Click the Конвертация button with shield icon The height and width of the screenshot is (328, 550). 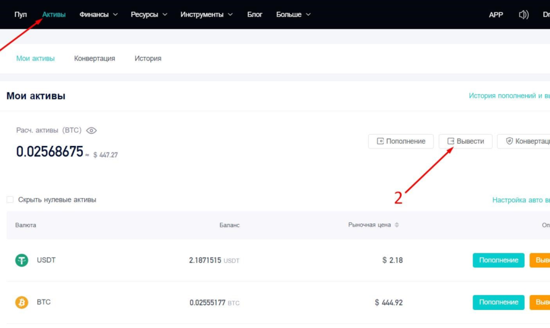click(x=523, y=141)
